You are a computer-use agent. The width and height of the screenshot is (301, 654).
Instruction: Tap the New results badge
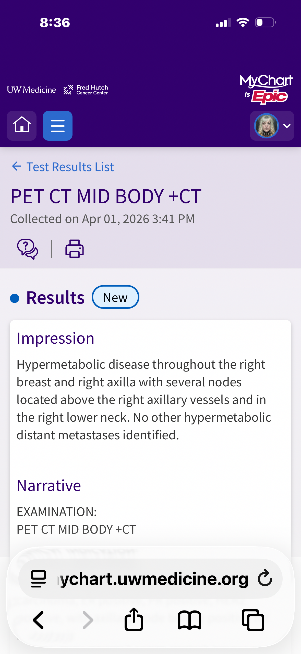[x=115, y=297]
